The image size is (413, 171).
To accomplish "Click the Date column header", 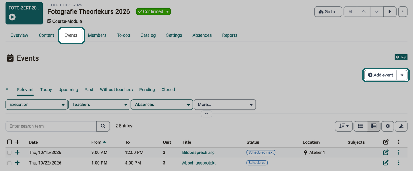I will point(33,142).
